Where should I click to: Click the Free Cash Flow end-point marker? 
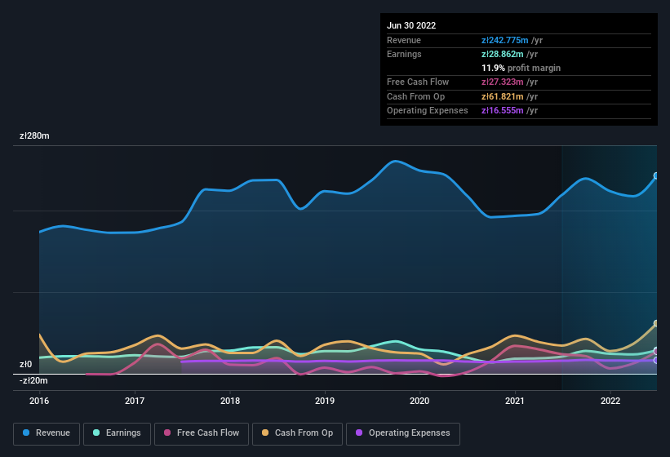[x=656, y=351]
